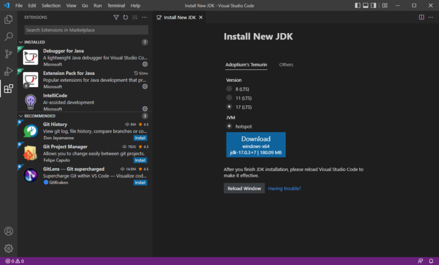
Task: Open the Source Control view
Action: (9, 54)
